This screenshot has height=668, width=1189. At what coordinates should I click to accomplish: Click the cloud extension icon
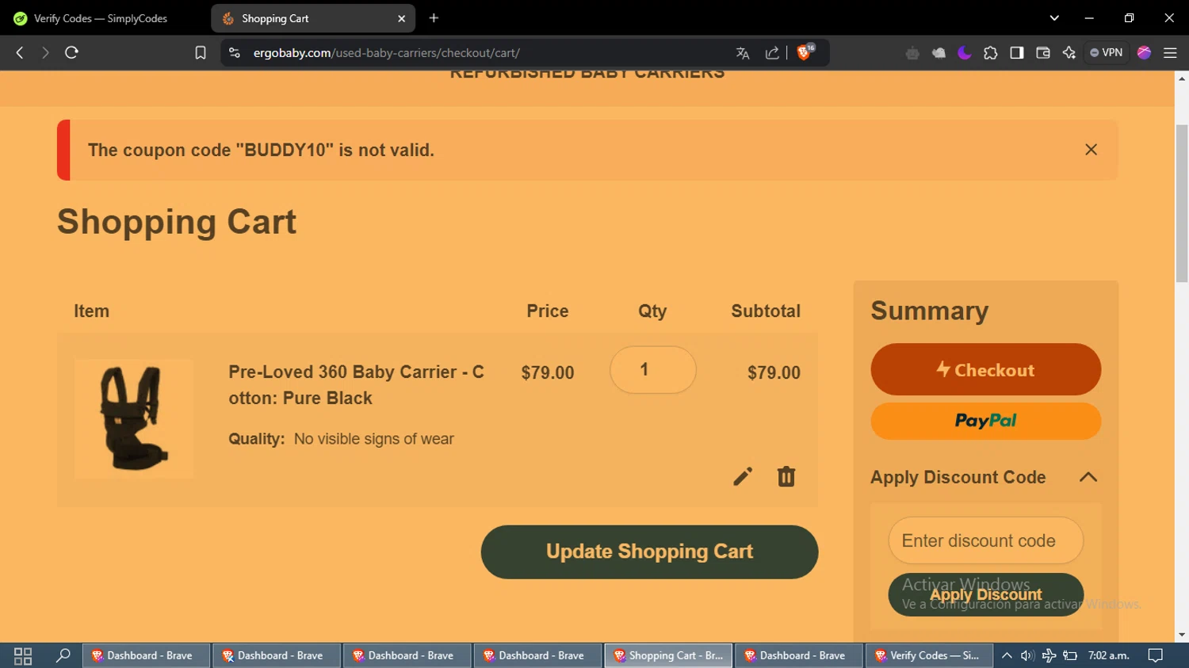coord(939,53)
